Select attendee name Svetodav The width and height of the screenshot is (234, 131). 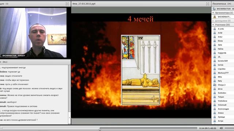coord(222,93)
